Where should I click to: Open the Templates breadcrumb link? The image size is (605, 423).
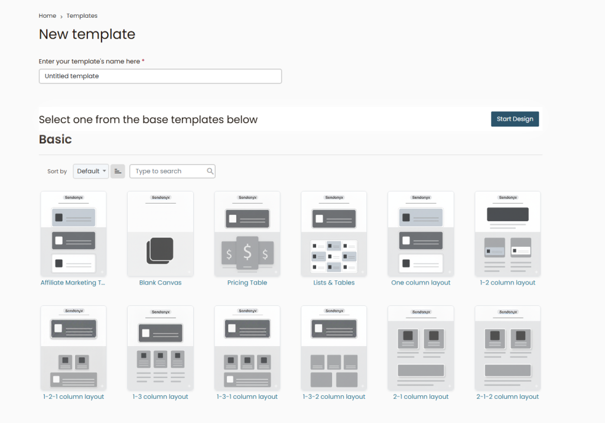pos(82,16)
